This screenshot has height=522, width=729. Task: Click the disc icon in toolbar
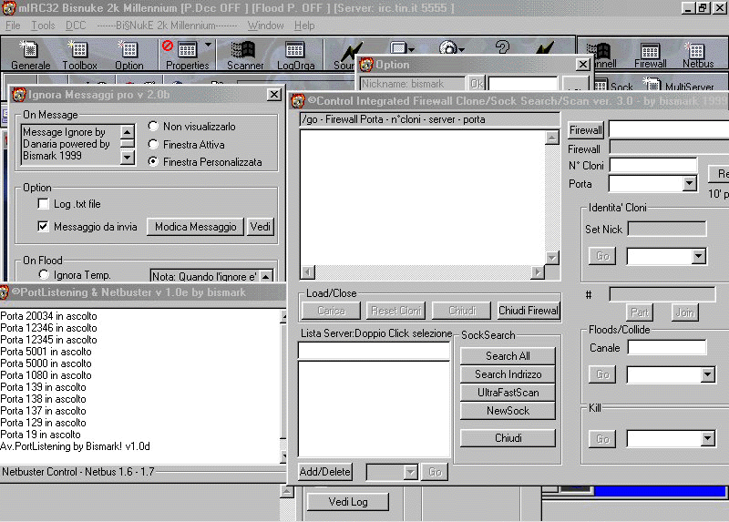447,48
